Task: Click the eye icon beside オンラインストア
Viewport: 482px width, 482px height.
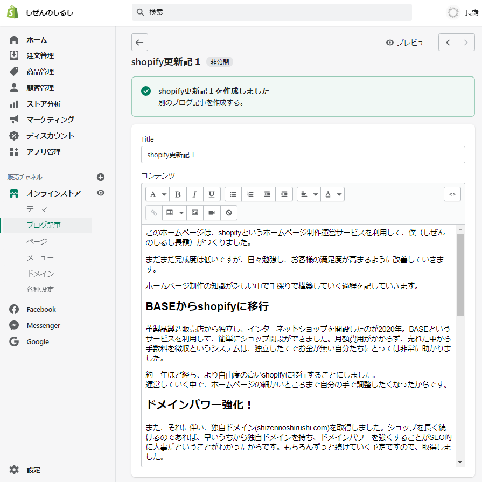Action: coord(100,193)
